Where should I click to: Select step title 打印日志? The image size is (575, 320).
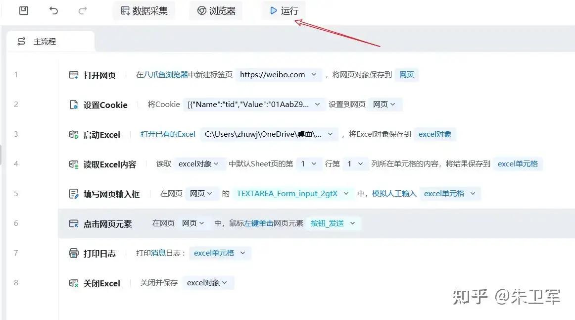pos(99,253)
